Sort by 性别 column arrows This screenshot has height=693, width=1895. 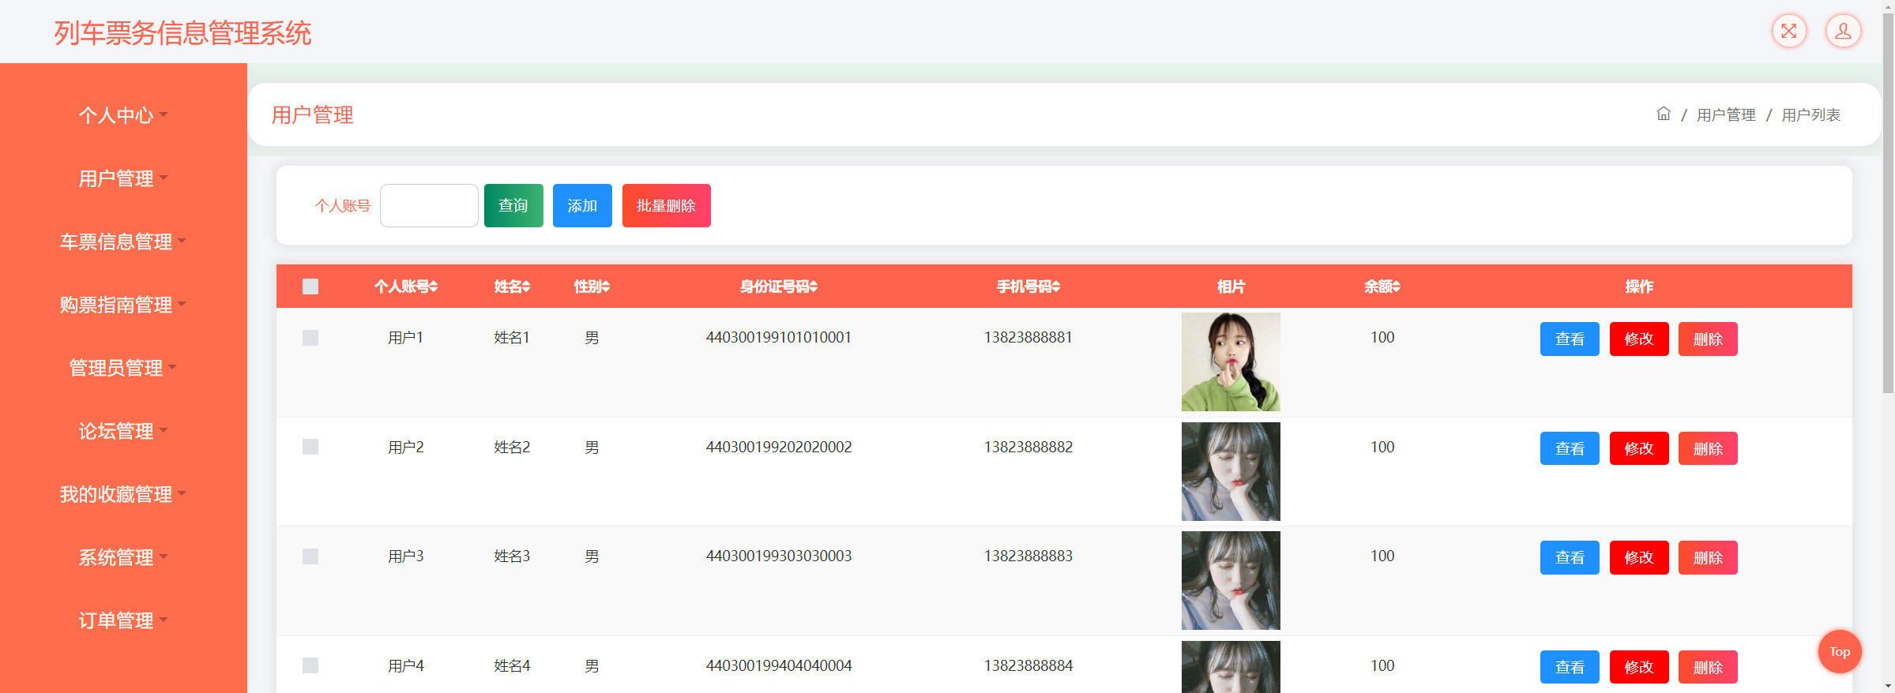click(x=606, y=287)
